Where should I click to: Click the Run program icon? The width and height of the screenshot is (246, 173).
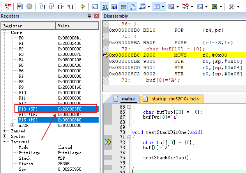(x=20, y=7)
